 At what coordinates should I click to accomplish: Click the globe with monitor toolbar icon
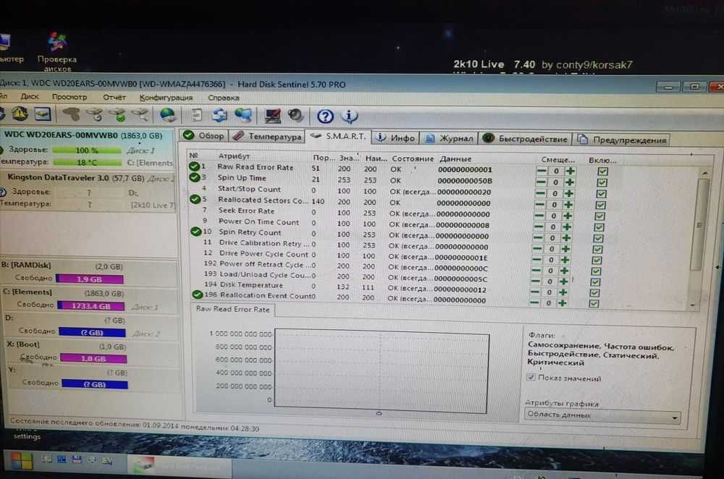click(244, 115)
